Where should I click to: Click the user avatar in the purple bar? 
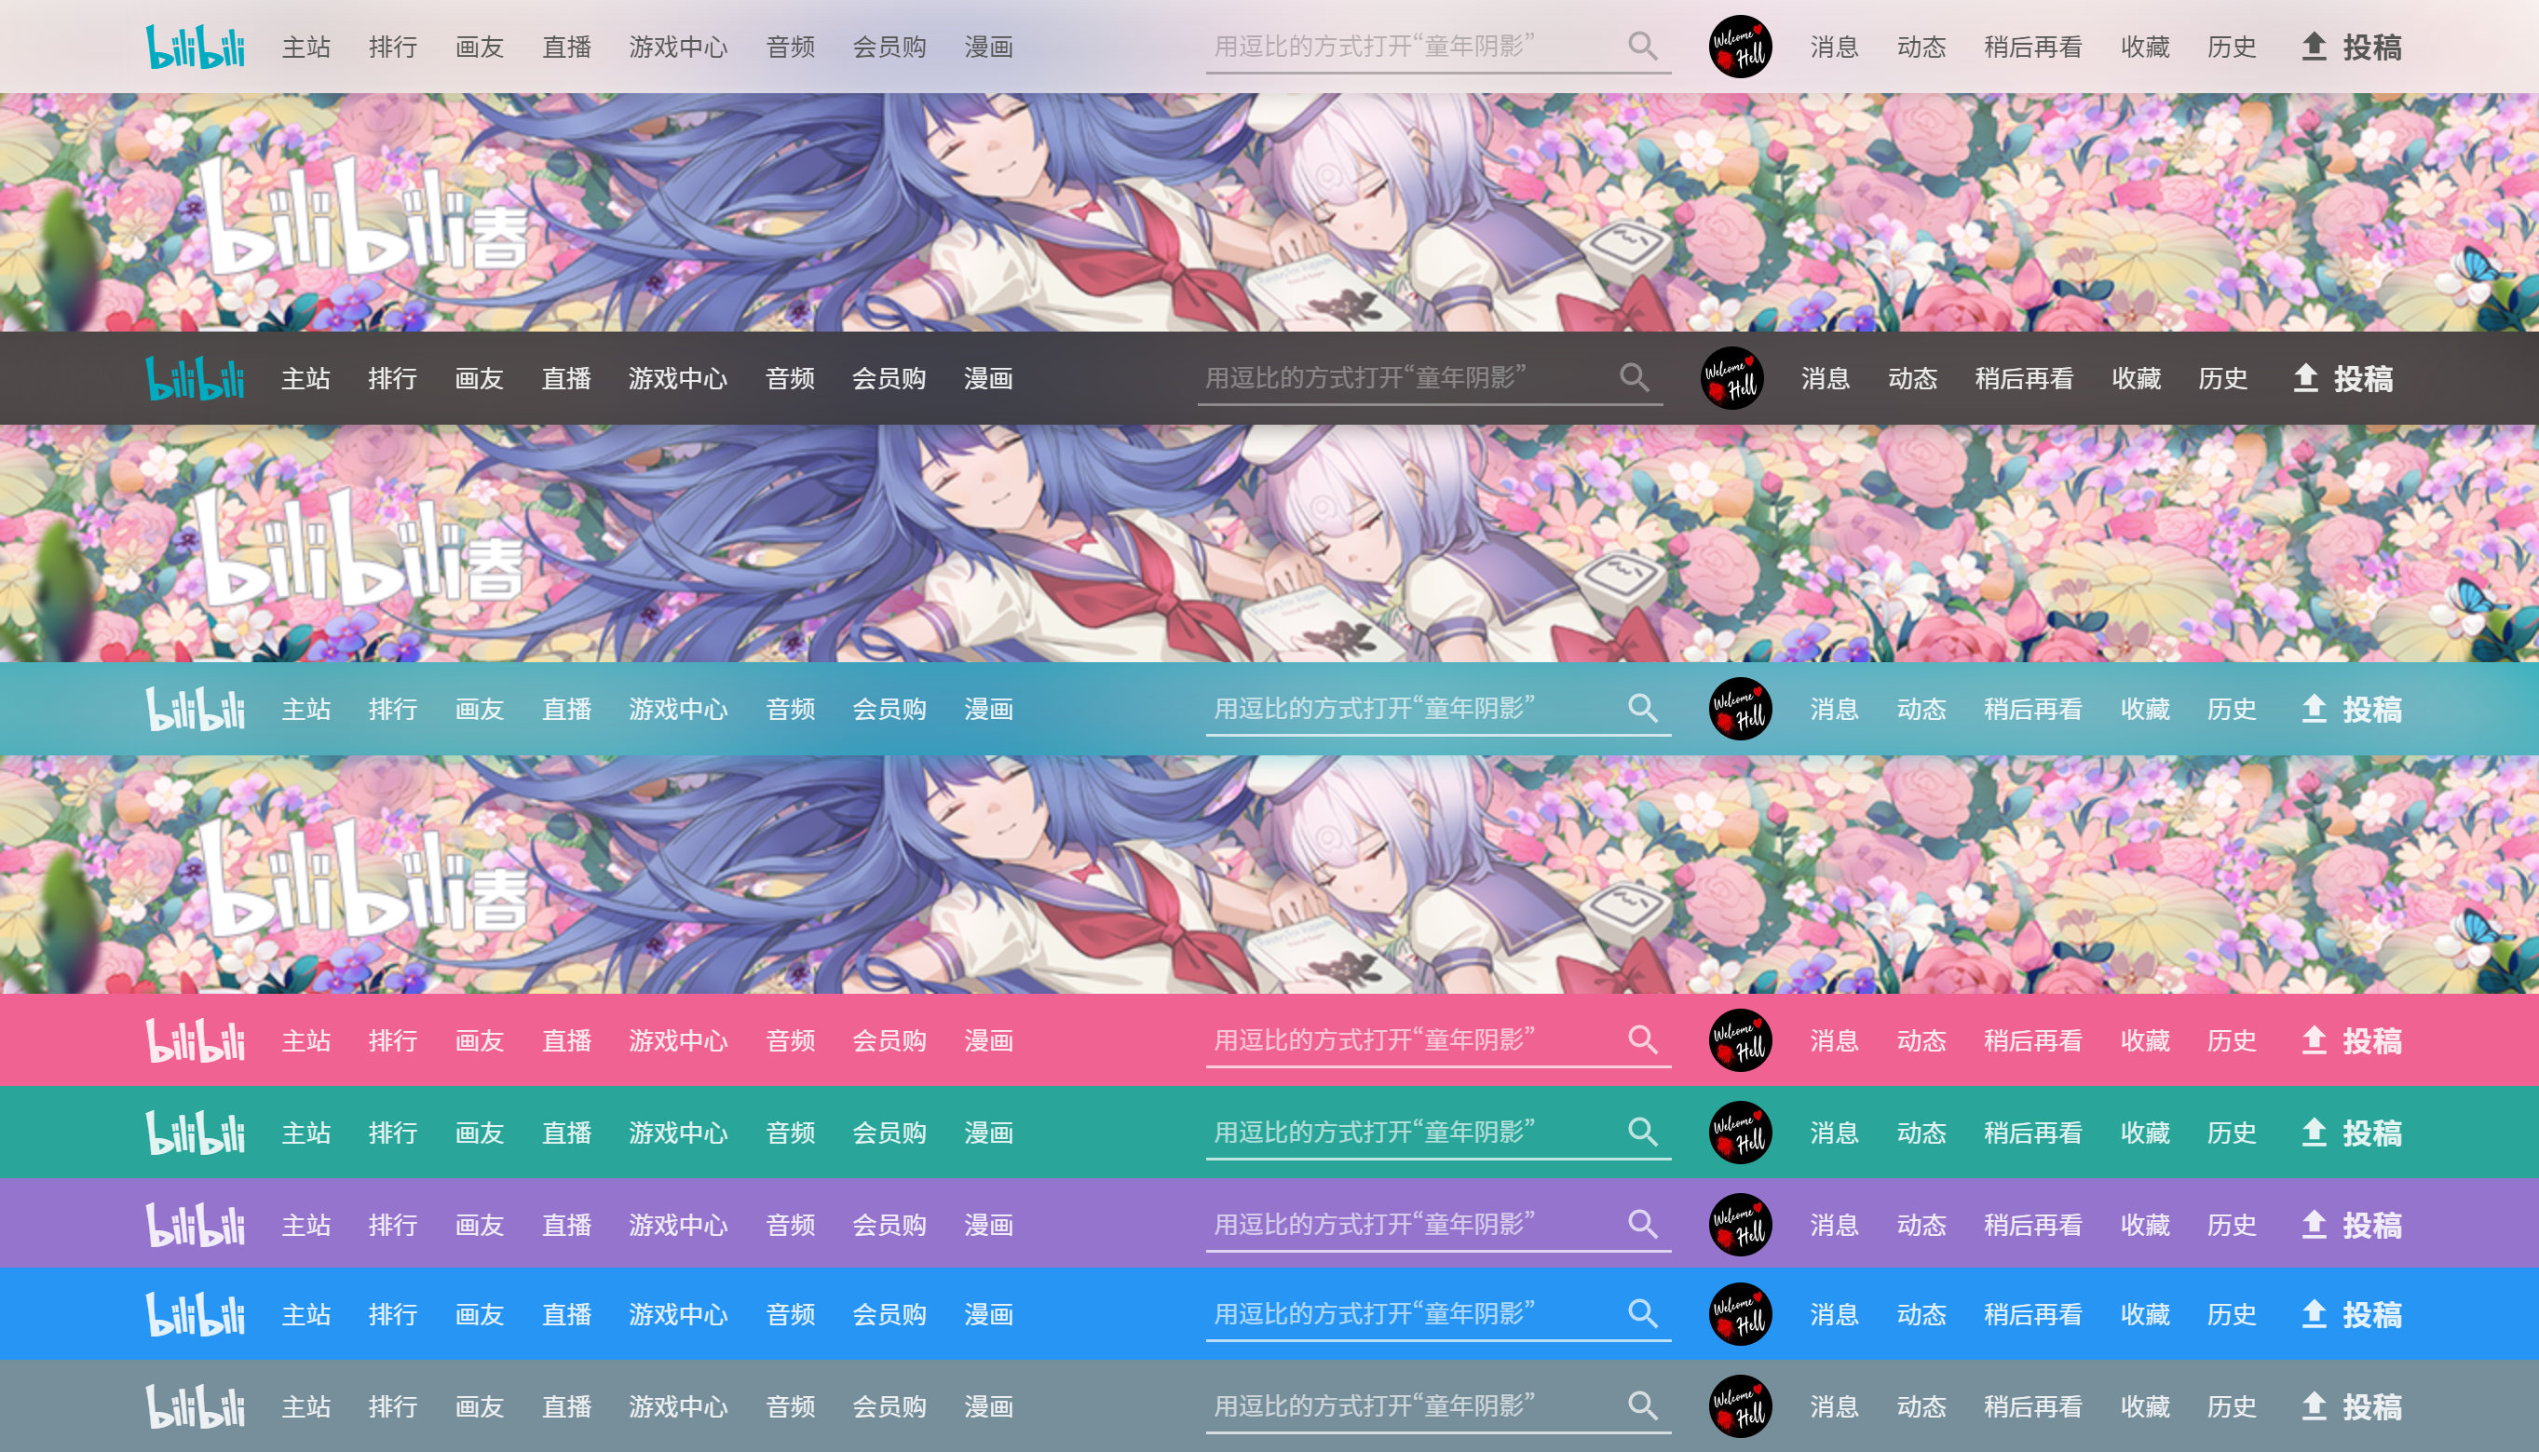[1740, 1225]
